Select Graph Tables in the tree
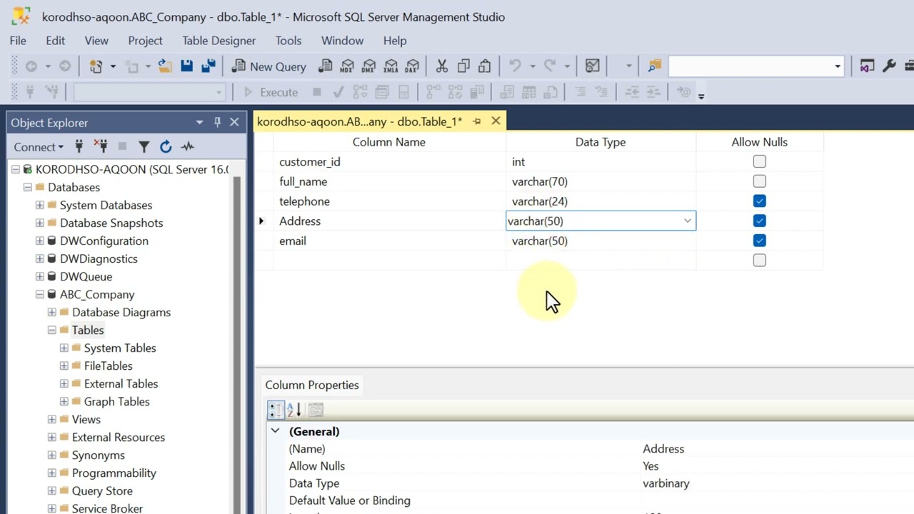This screenshot has width=914, height=514. pos(116,401)
